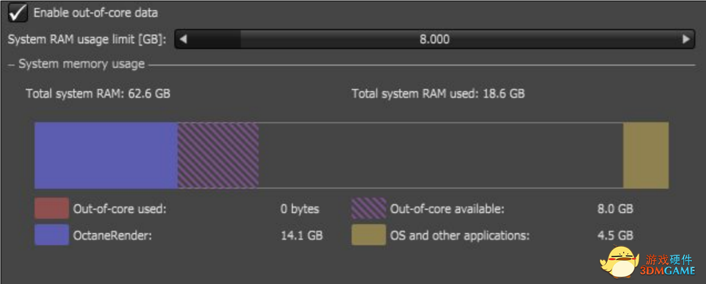
Task: Click the right arrow of RAM limit slider
Action: (686, 40)
